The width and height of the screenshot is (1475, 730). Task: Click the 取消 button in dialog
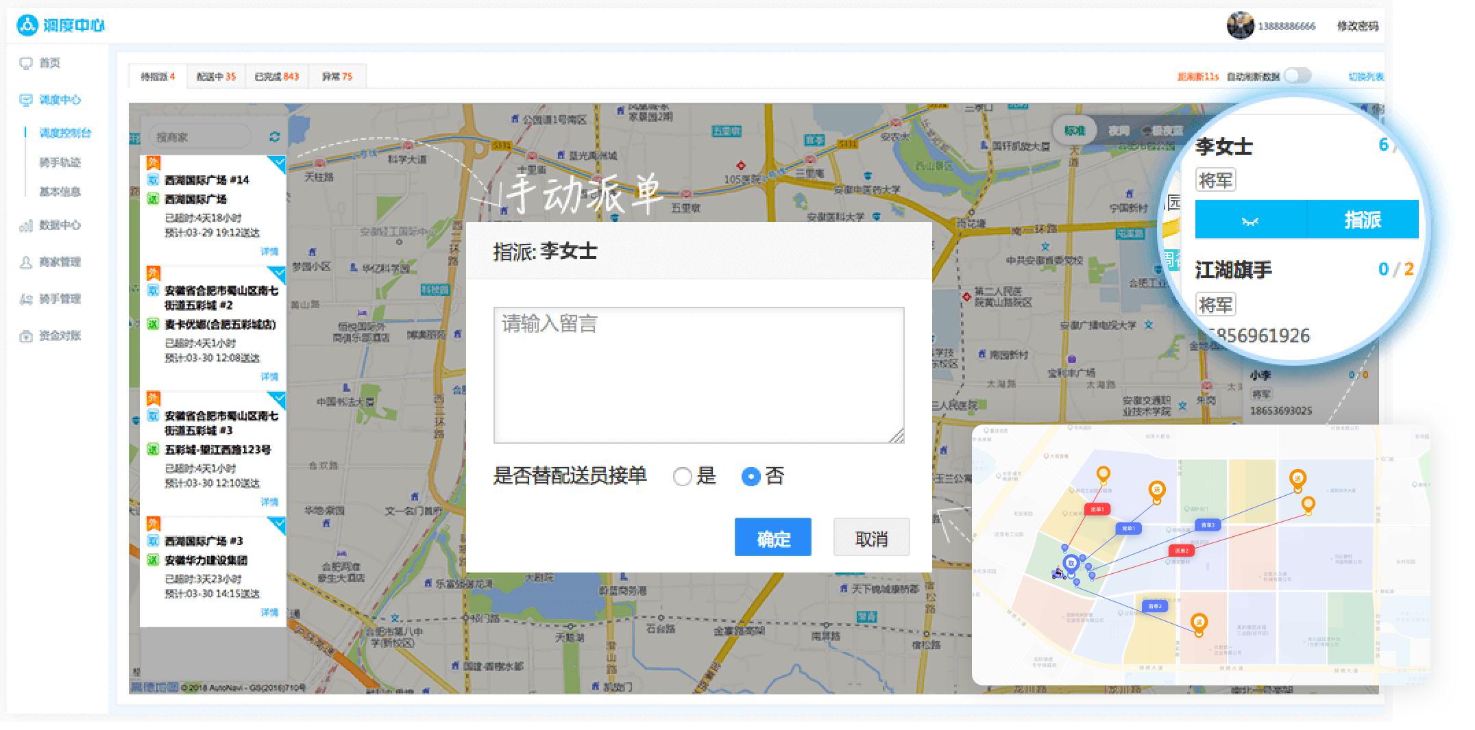[871, 538]
